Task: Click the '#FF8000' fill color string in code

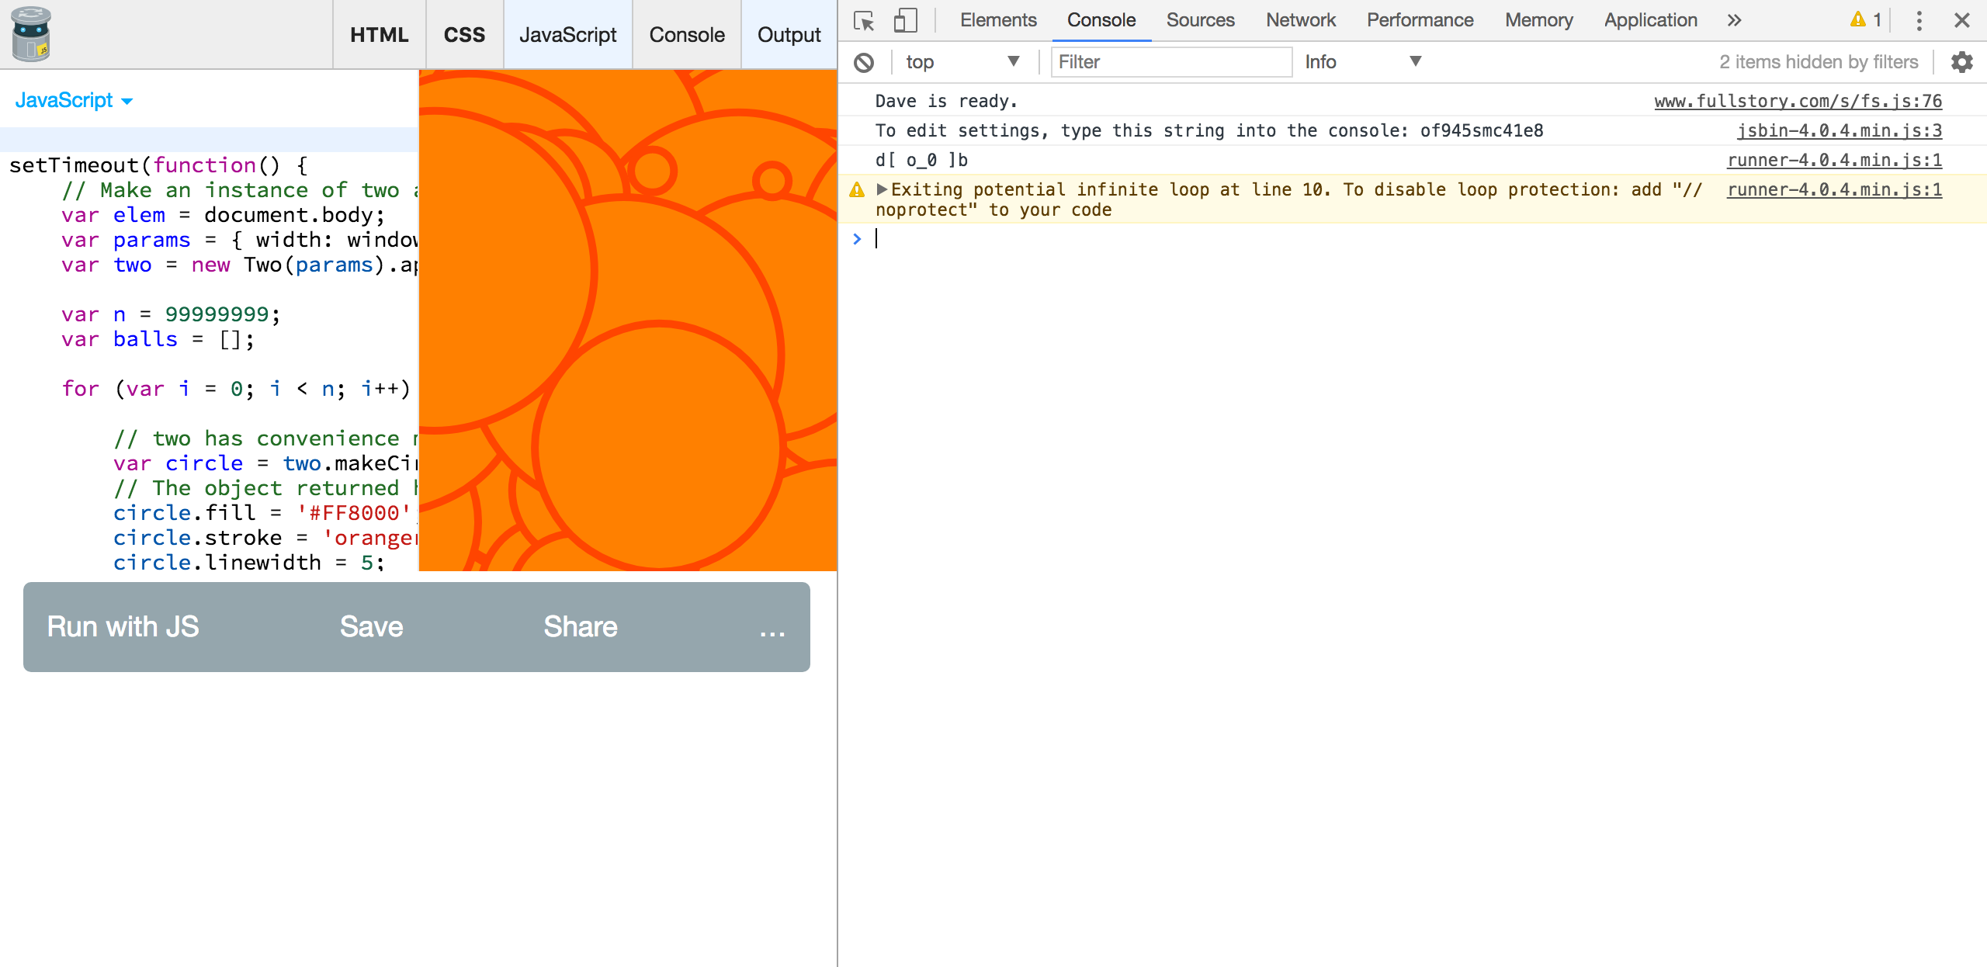Action: (353, 513)
